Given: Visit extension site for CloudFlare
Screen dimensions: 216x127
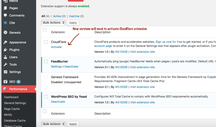Looking at the screenshot, I should coord(142,52).
